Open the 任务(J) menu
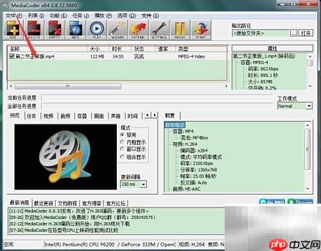 [x=81, y=15]
